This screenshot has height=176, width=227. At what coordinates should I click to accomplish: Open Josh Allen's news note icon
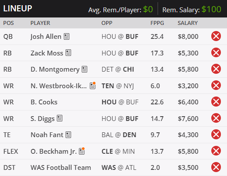click(67, 36)
